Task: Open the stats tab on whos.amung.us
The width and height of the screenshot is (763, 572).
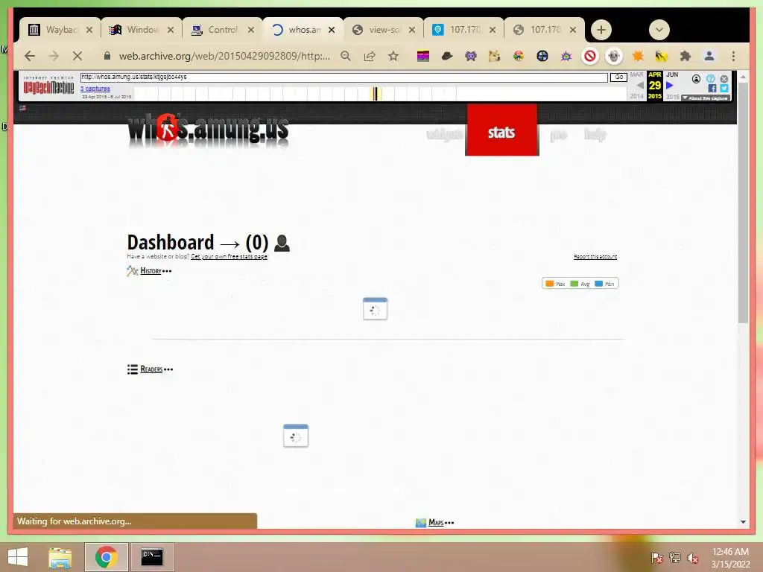Action: click(x=501, y=131)
